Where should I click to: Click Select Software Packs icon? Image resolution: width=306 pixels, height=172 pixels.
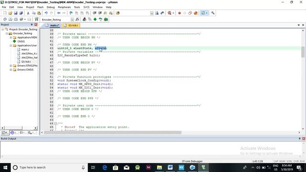(100, 19)
